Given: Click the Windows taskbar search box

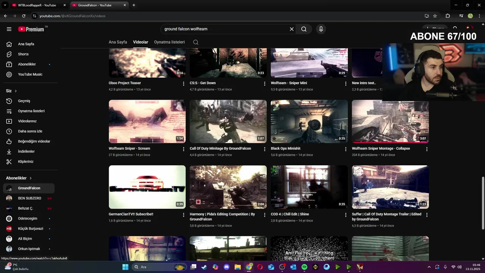Looking at the screenshot, I should pyautogui.click(x=160, y=267).
